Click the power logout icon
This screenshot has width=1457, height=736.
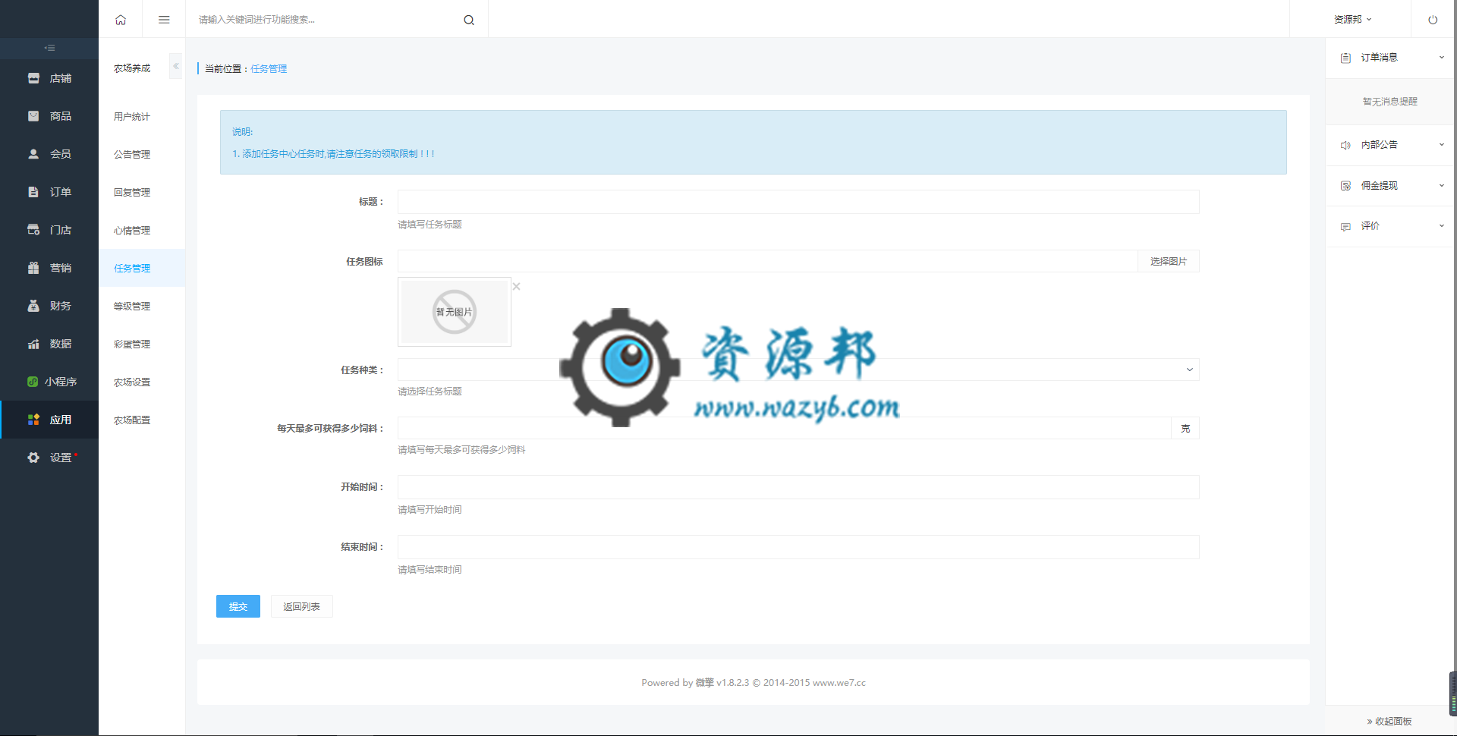click(x=1433, y=20)
